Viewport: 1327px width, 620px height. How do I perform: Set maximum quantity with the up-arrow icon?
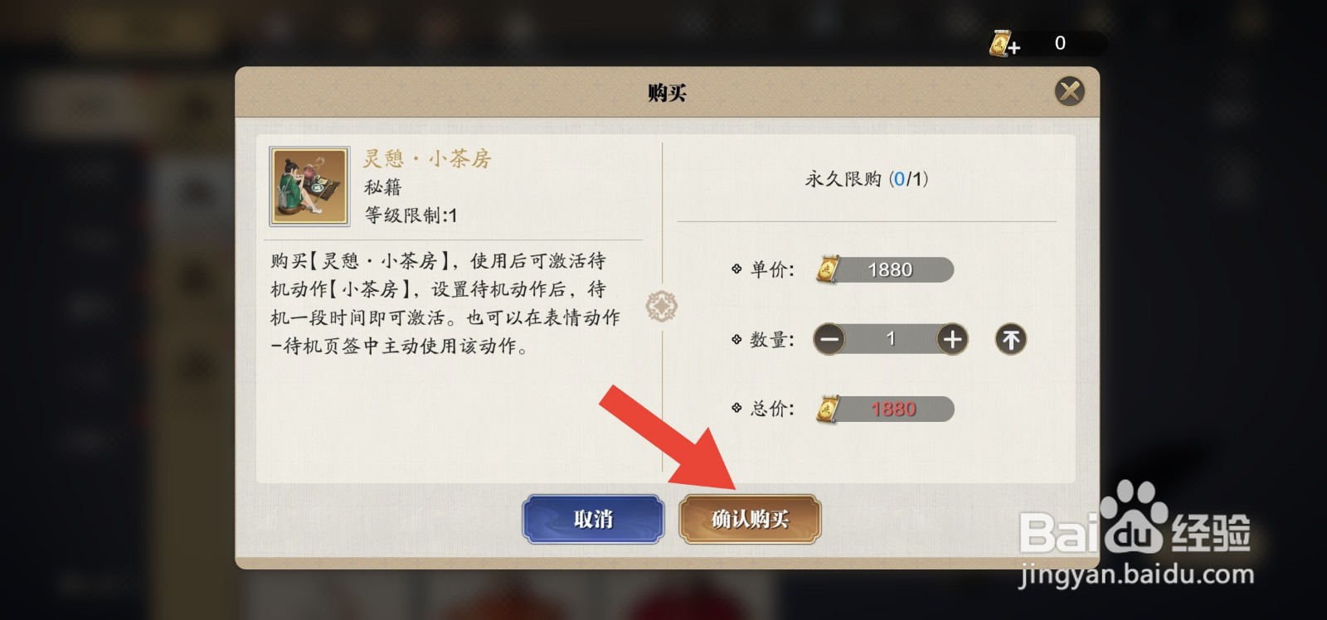coord(1010,339)
